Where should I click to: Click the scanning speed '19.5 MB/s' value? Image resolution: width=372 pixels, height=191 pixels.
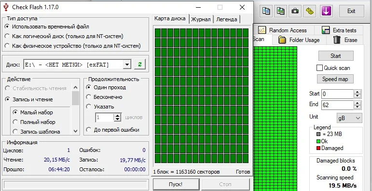[343, 186]
